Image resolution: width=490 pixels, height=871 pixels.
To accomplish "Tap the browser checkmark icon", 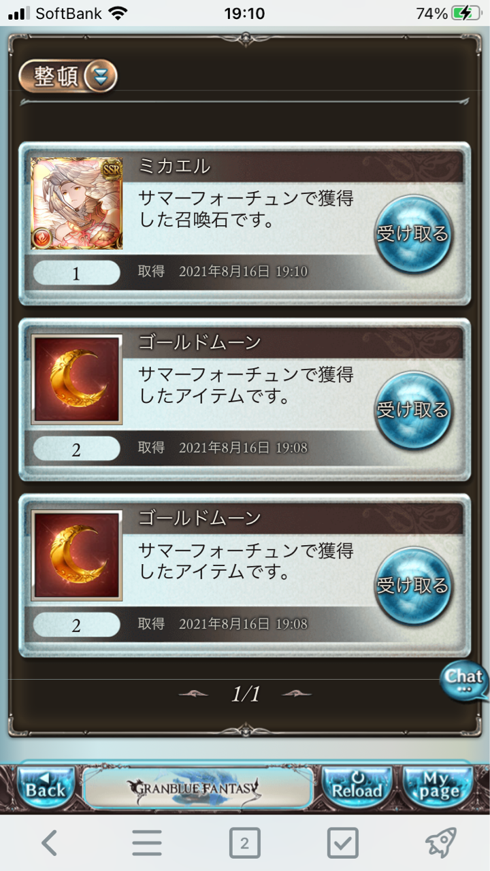I will [x=343, y=844].
